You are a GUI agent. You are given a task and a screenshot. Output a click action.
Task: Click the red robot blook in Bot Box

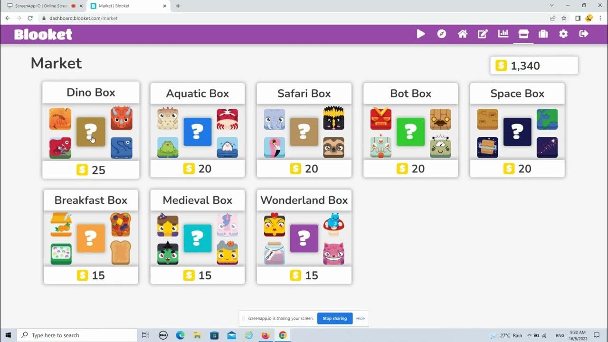point(381,119)
